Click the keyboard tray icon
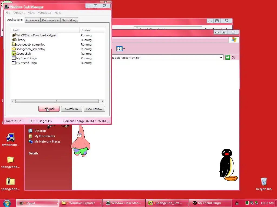Image resolution: width=277 pixels, height=207 pixels. [237, 203]
